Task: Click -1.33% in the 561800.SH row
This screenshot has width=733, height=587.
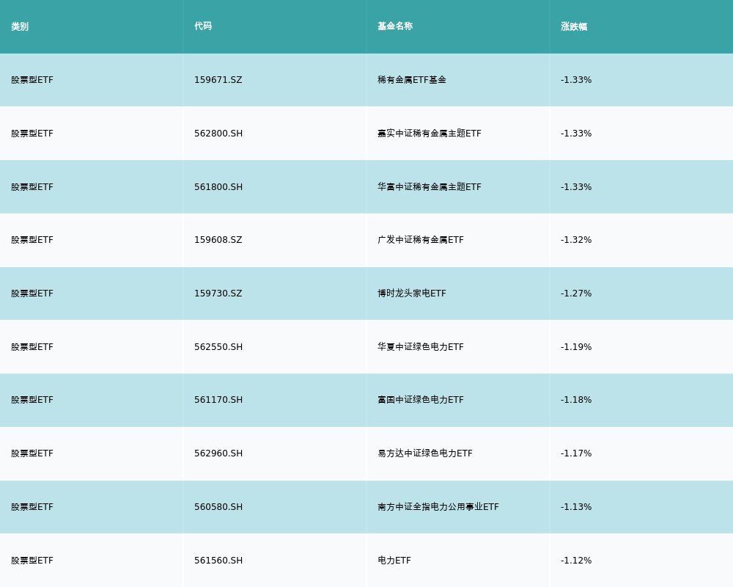Action: [x=576, y=187]
